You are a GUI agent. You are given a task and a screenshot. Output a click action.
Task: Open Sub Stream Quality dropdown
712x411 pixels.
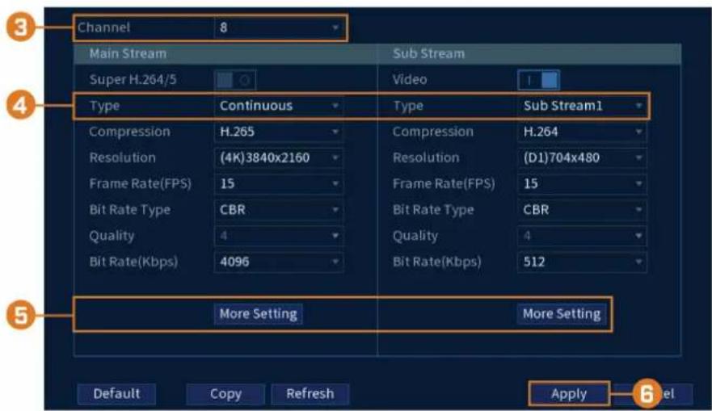pos(582,236)
